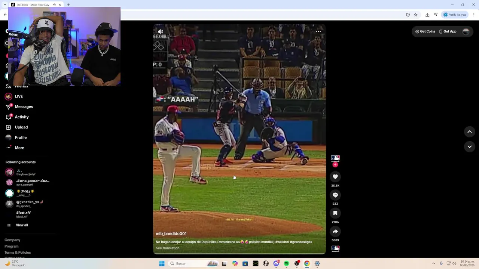Open Spotify from the taskbar

point(286,264)
